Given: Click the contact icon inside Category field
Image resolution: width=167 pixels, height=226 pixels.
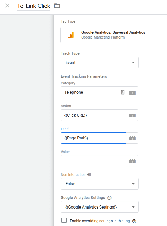Looking at the screenshot, I should point(123,92).
